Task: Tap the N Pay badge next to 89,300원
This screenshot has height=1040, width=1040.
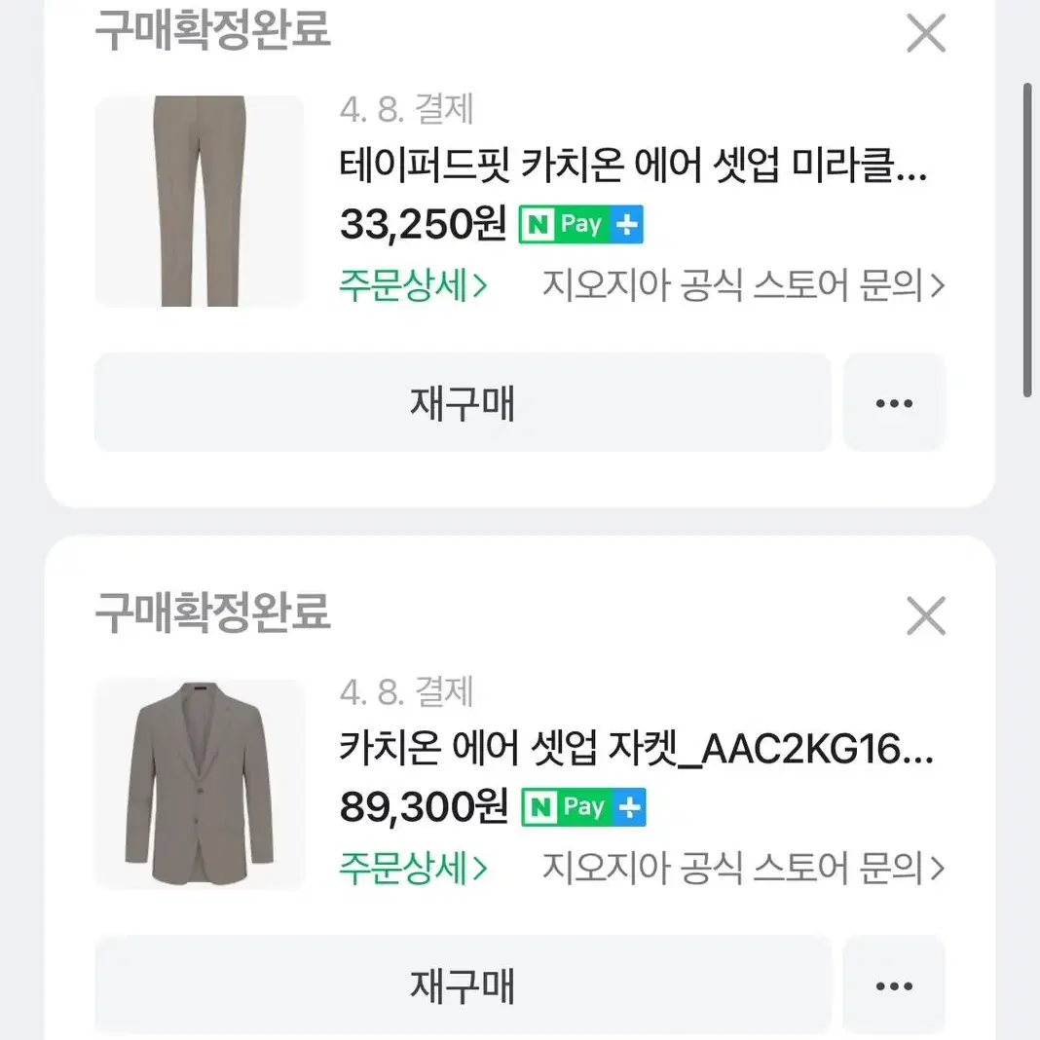Action: (583, 807)
